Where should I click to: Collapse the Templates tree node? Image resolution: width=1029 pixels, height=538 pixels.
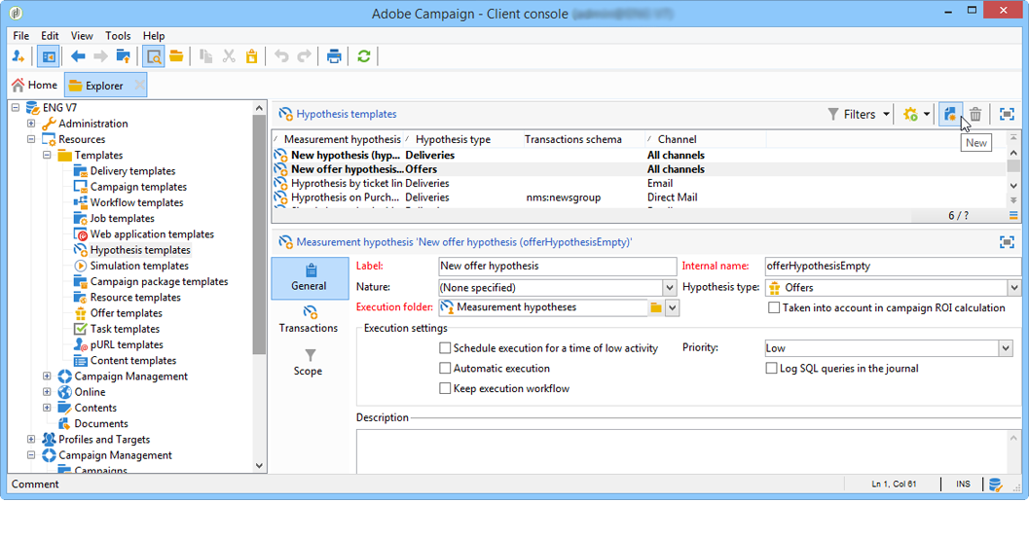[x=47, y=155]
